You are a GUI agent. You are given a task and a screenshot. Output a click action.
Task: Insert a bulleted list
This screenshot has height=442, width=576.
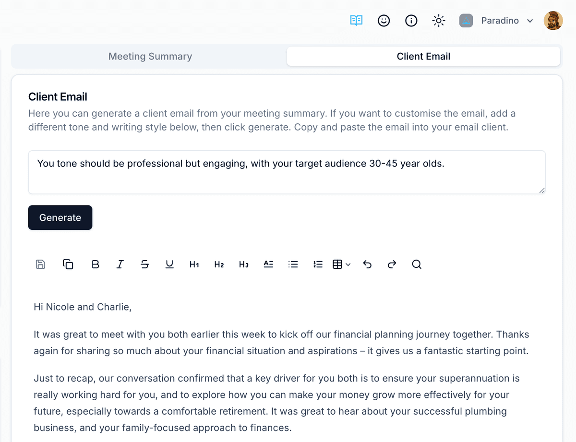(293, 264)
